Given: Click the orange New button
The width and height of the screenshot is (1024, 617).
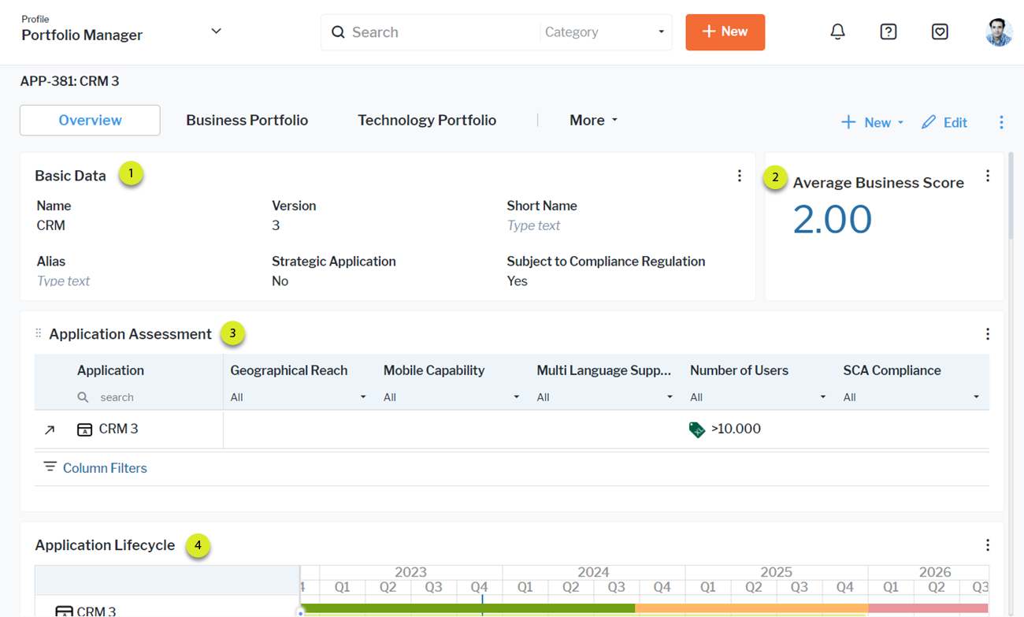Looking at the screenshot, I should pos(725,32).
